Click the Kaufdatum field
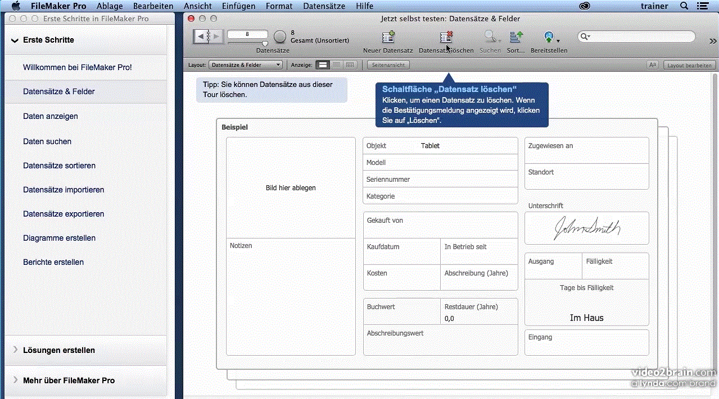The width and height of the screenshot is (719, 399). pyautogui.click(x=402, y=251)
